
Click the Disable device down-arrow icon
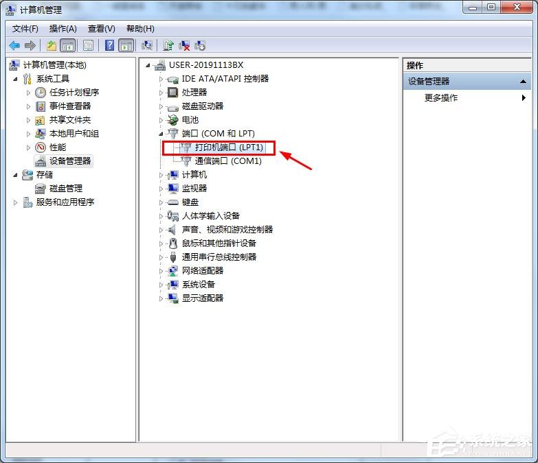tap(200, 45)
